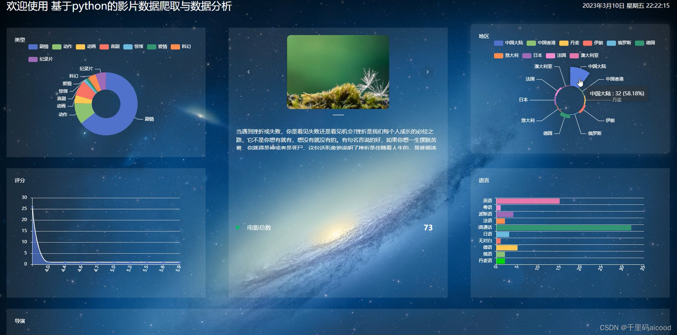Click the carousel previous arrow
This screenshot has width=677, height=335.
point(249,72)
